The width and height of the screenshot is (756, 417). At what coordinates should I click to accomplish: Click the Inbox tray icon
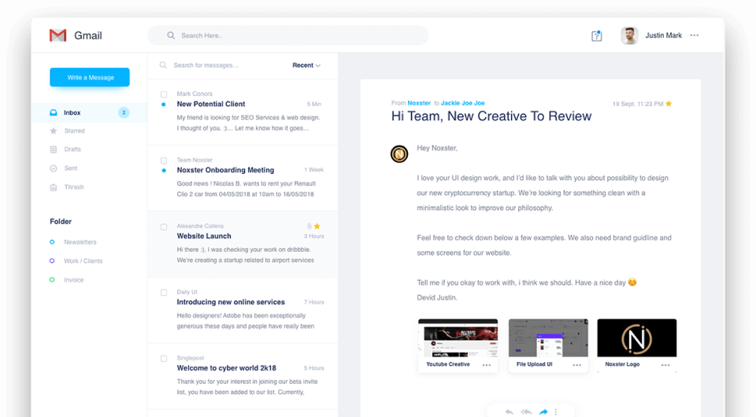[54, 113]
